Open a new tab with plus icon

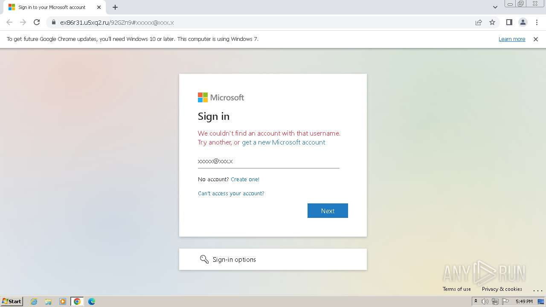point(115,7)
